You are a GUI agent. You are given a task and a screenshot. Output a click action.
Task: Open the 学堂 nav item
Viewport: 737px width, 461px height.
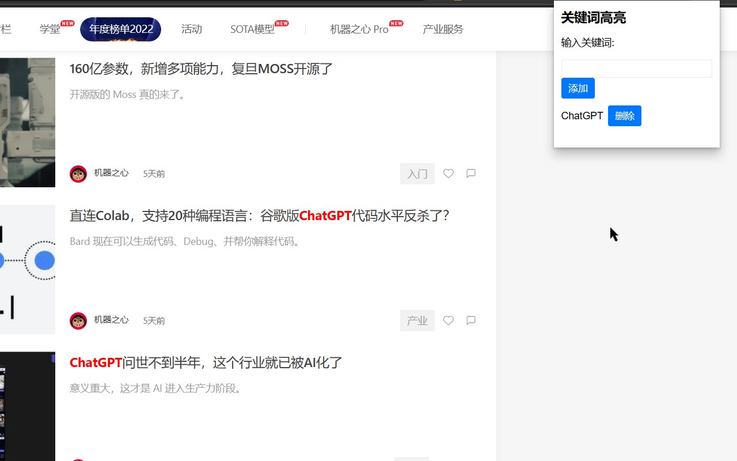[50, 29]
